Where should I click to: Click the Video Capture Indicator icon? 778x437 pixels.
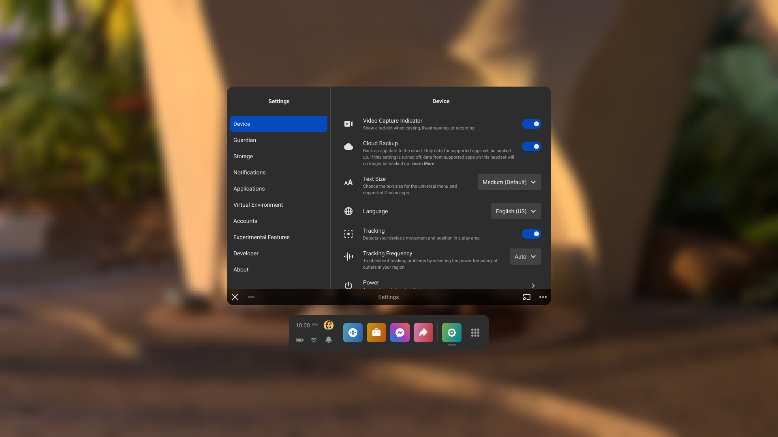348,124
